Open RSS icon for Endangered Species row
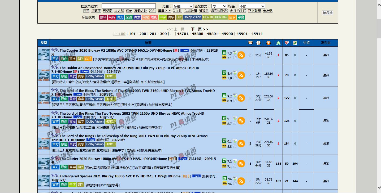This screenshot has width=381, height=193. coord(241,181)
